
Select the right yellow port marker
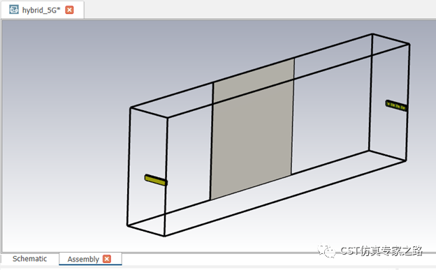pyautogui.click(x=396, y=105)
